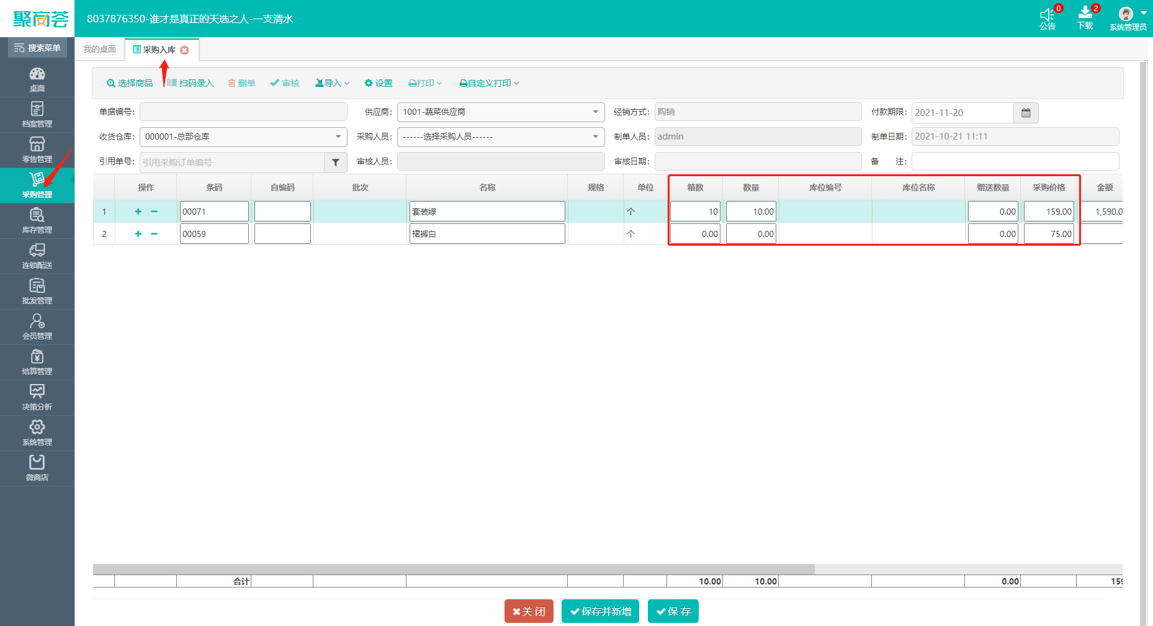Open 微商店 in the sidebar
Viewport: 1153px width, 626px height.
click(x=37, y=468)
